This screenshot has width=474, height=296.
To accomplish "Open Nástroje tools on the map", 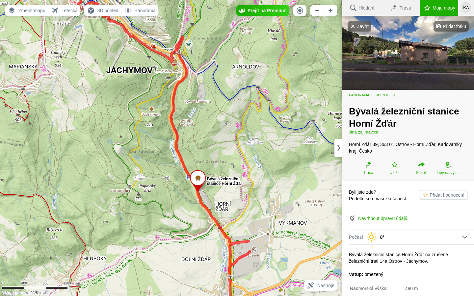I will (321, 285).
